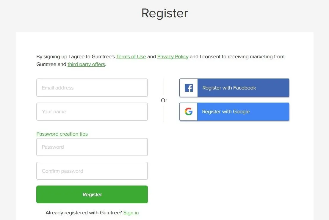The height and width of the screenshot is (220, 329).
Task: Click the Your name field
Action: coord(92,111)
